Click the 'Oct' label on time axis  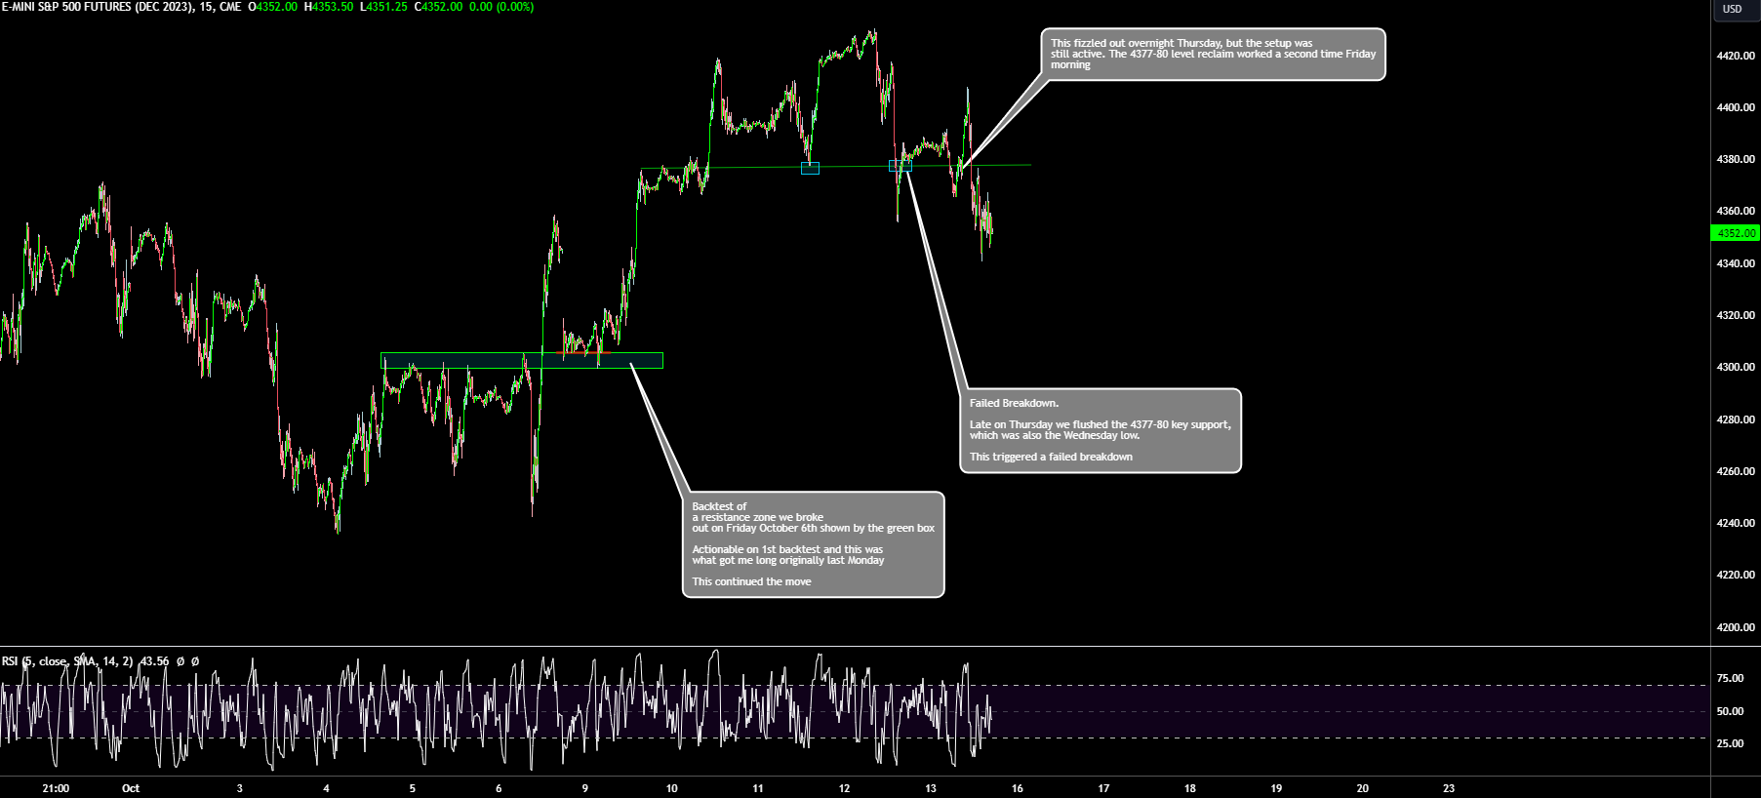[131, 788]
